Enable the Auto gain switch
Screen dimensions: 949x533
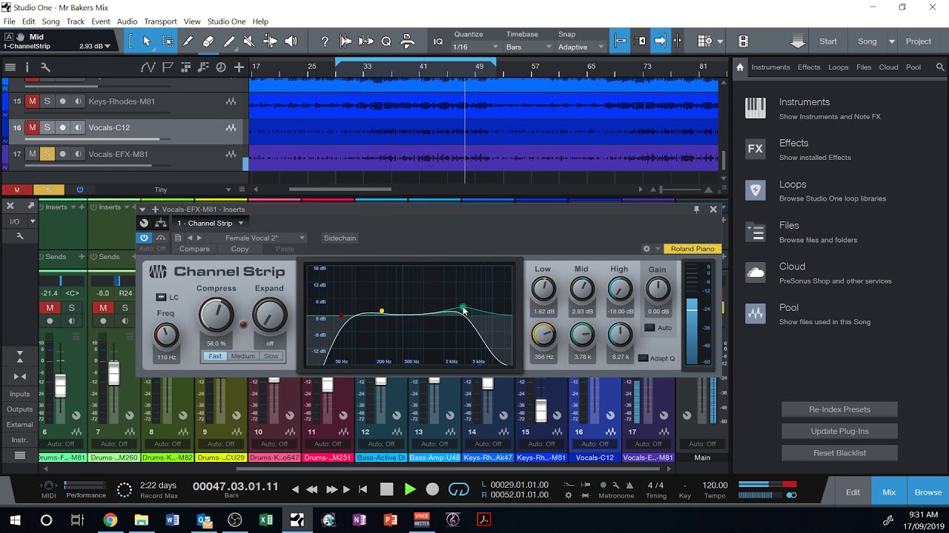coord(649,327)
